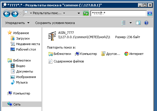Search again in Internet with Chrome icon
This screenshot has height=111, width=157.
pyautogui.click(x=134, y=54)
